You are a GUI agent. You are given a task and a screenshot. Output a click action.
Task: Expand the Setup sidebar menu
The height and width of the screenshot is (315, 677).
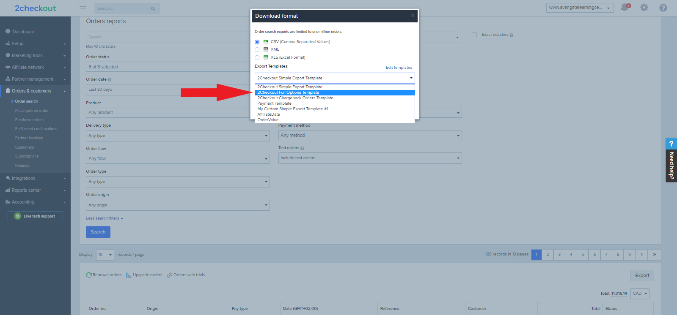coord(35,43)
